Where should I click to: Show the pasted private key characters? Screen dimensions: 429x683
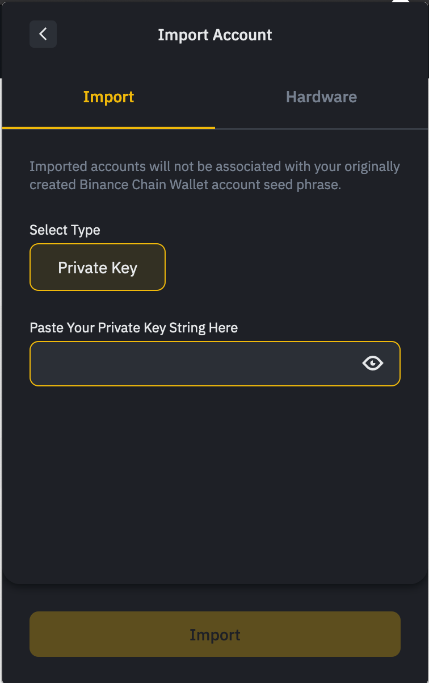373,363
